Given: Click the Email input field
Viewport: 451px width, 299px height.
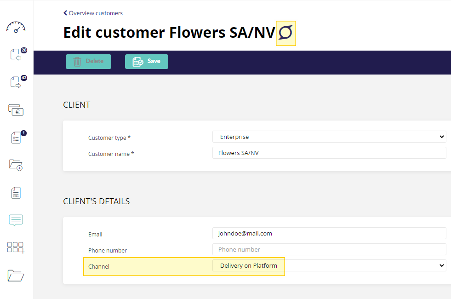Looking at the screenshot, I should coord(329,233).
